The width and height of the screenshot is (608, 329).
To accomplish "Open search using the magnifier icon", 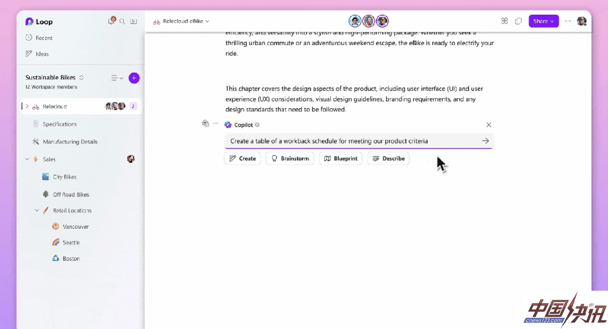I will pos(122,21).
